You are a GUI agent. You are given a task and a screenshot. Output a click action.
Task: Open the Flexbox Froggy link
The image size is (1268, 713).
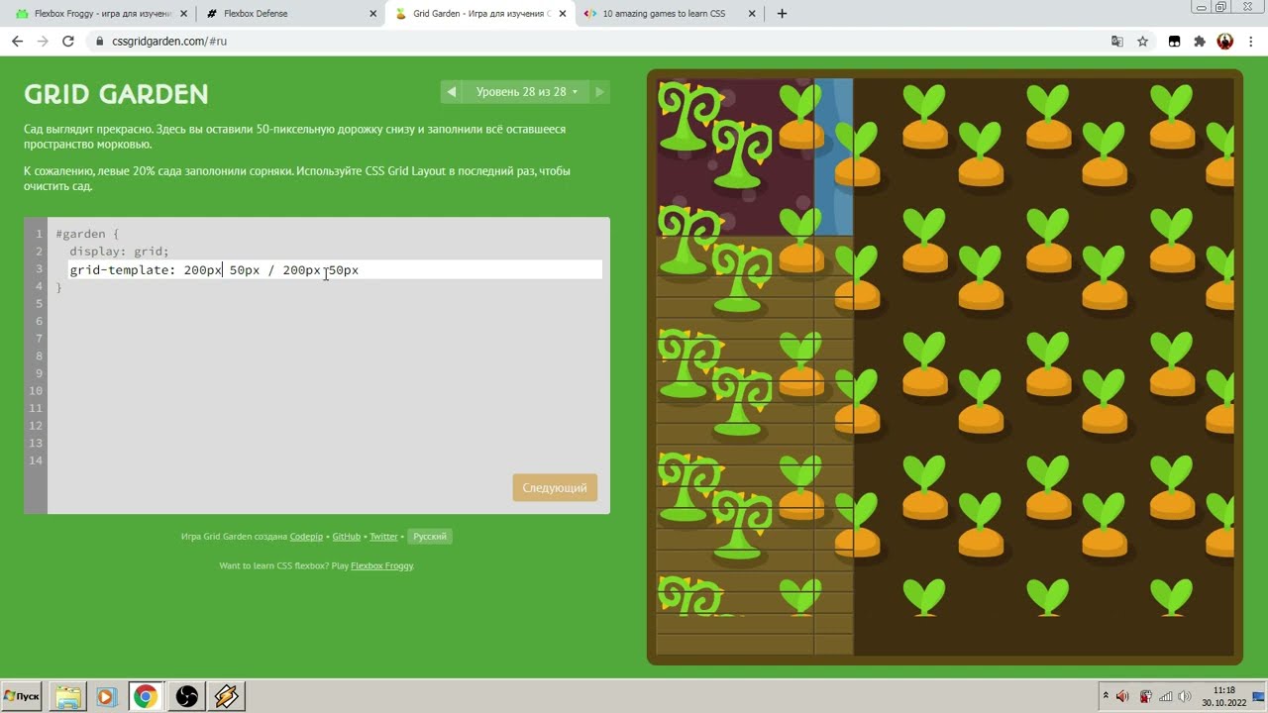381,566
